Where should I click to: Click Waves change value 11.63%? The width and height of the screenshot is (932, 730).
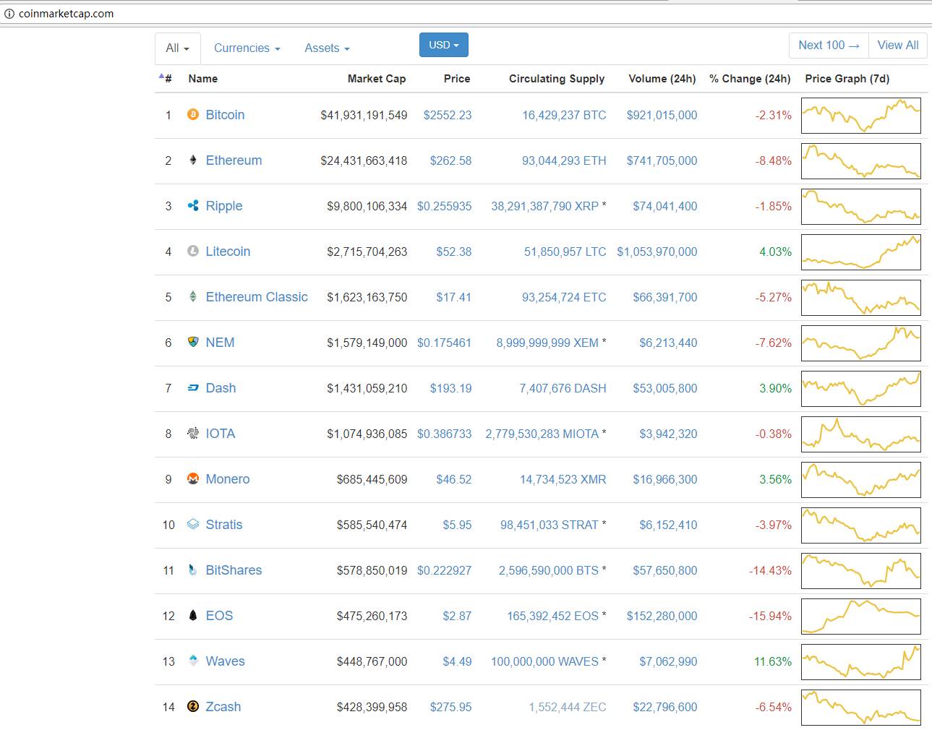click(x=773, y=661)
